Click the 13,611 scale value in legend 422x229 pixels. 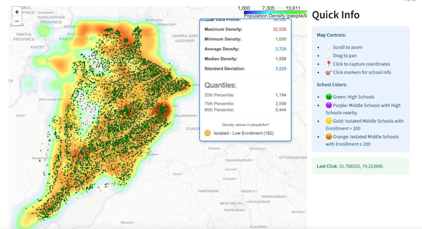(x=293, y=8)
